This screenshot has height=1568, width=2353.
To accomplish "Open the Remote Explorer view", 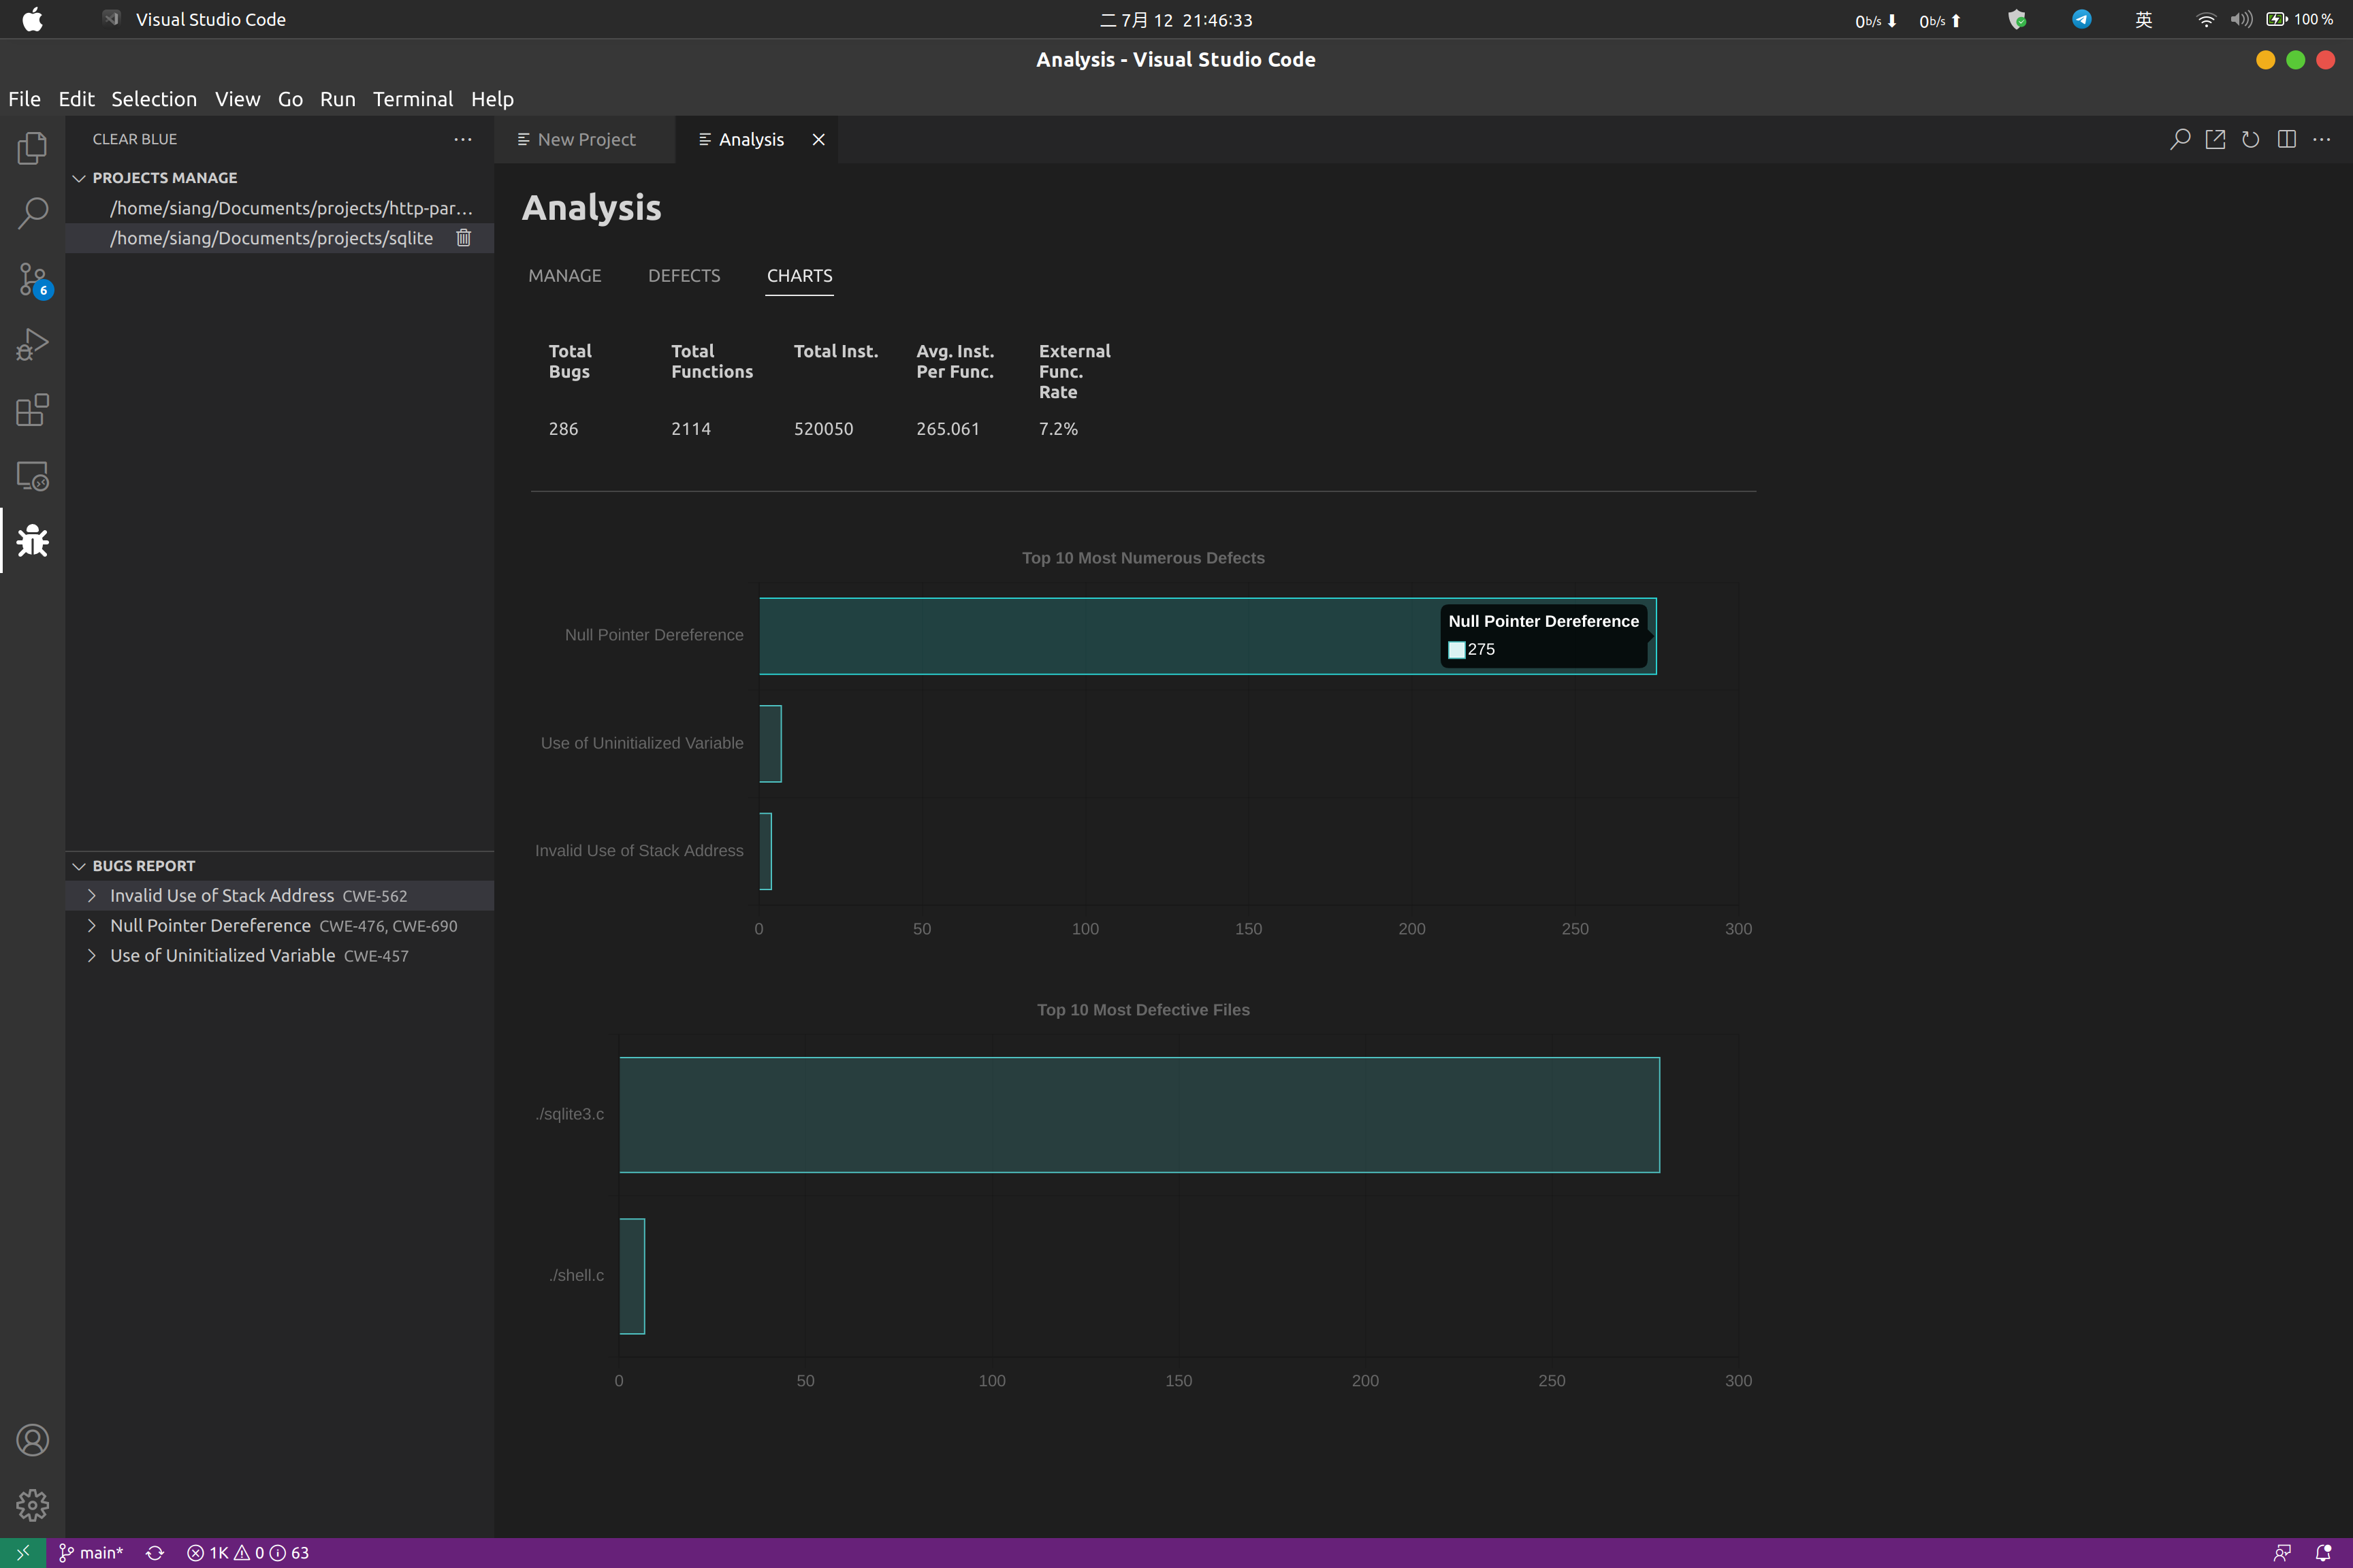I will (32, 476).
